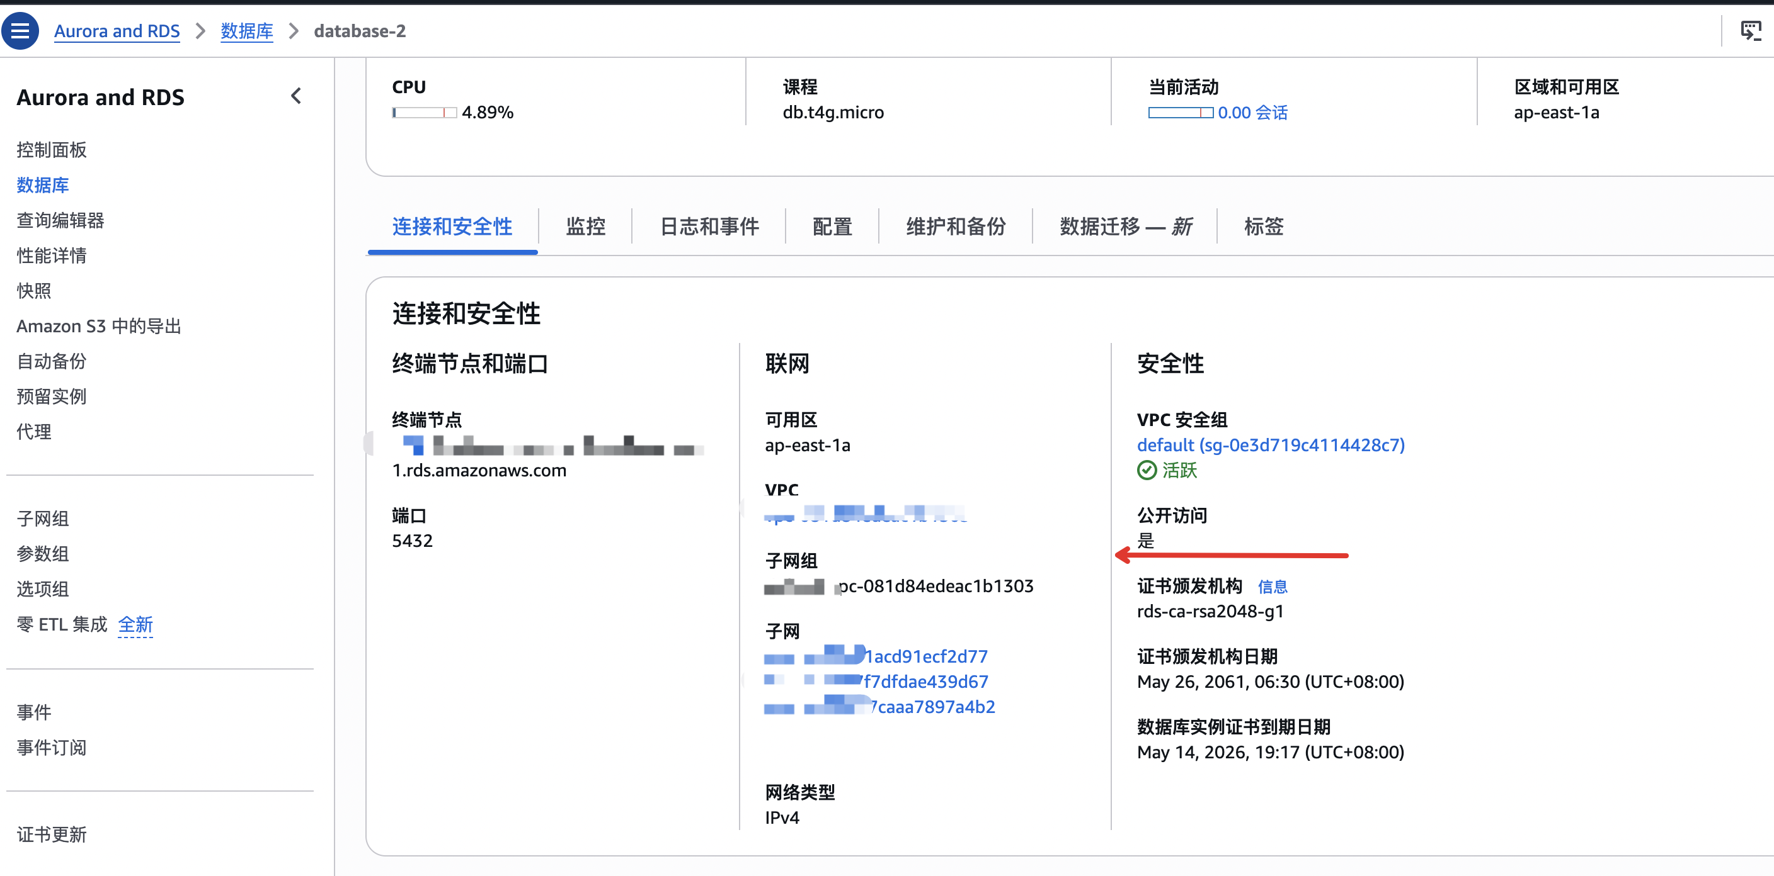Open subnet link ending 7caaa7897a4b2

(x=879, y=707)
